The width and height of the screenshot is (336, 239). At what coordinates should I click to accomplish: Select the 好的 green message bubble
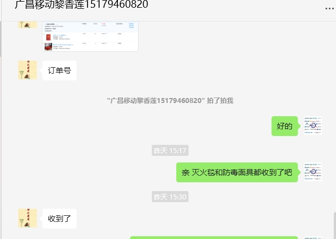pos(285,126)
